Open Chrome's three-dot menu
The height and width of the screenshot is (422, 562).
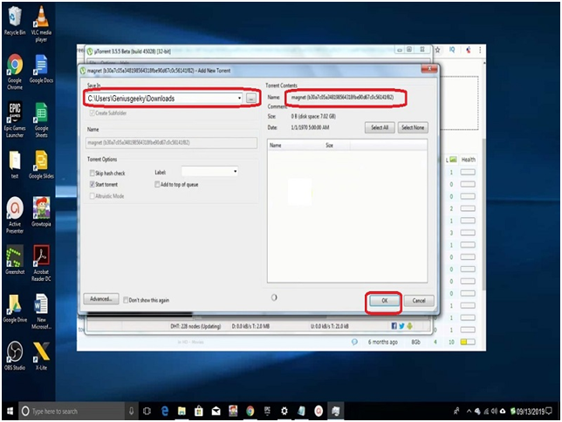(x=480, y=51)
